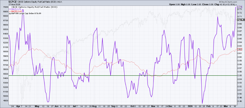The width and height of the screenshot is (245, 108).
Task: Click the Nov month label on time axis
Action: click(x=153, y=106)
